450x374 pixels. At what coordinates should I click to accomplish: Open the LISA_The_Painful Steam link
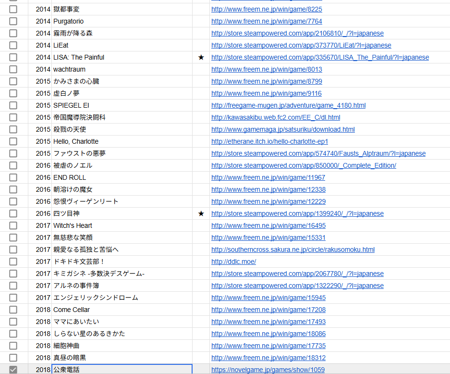point(320,58)
